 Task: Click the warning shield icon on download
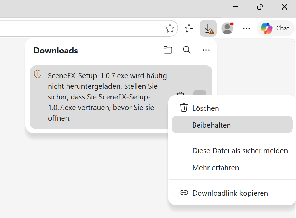coord(38,74)
